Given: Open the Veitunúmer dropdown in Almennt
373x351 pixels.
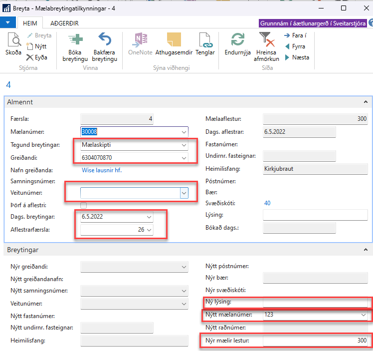Looking at the screenshot, I should 184,193.
